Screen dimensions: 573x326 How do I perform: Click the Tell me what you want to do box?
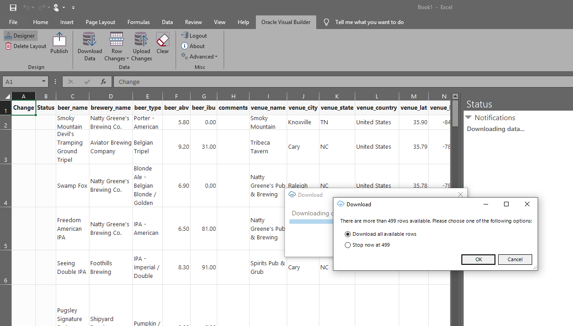[x=369, y=22]
